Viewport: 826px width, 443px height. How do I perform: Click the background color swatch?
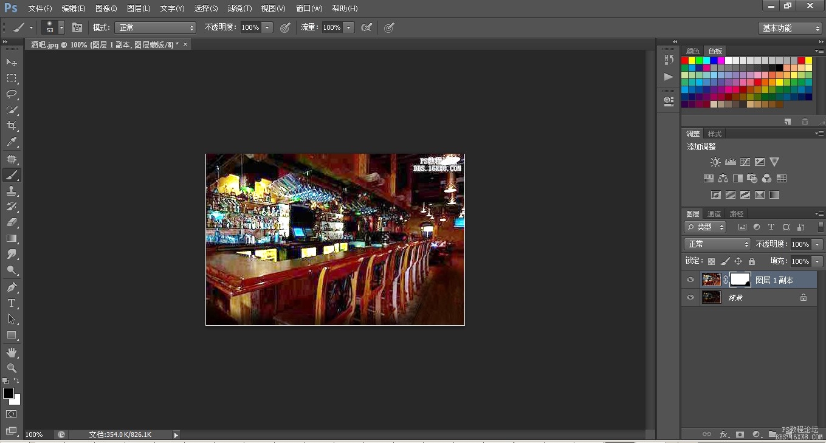[17, 401]
